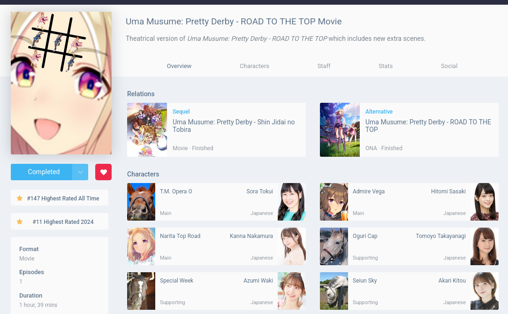Click Azumi Waki's photo

pyautogui.click(x=292, y=291)
